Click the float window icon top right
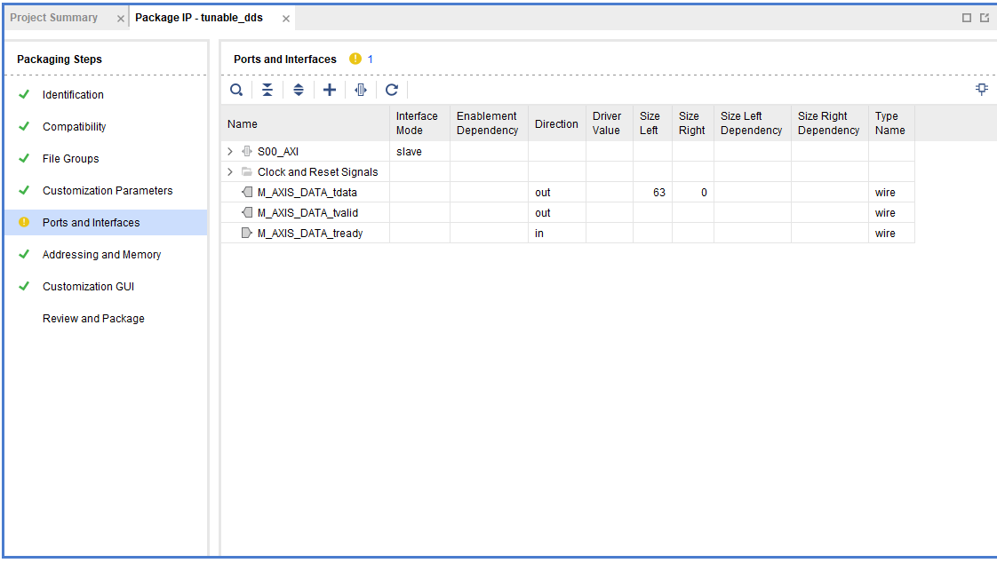 tap(985, 18)
